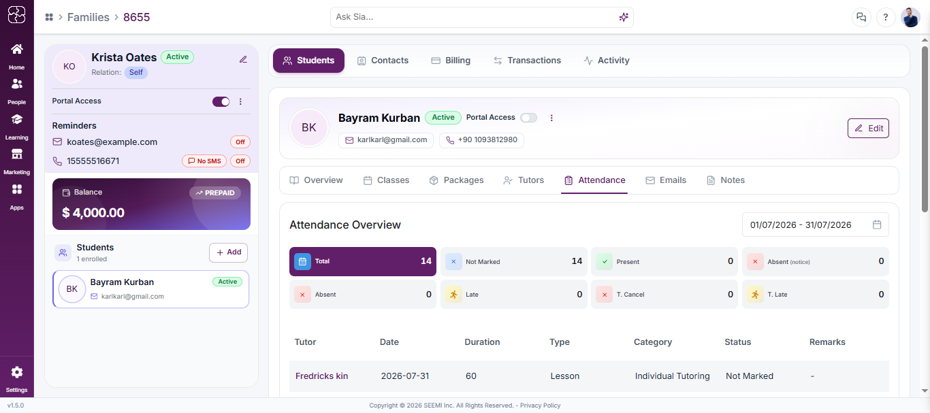Image resolution: width=930 pixels, height=413 pixels.
Task: Click the KO avatar of Krista Oates
Action: coord(69,67)
